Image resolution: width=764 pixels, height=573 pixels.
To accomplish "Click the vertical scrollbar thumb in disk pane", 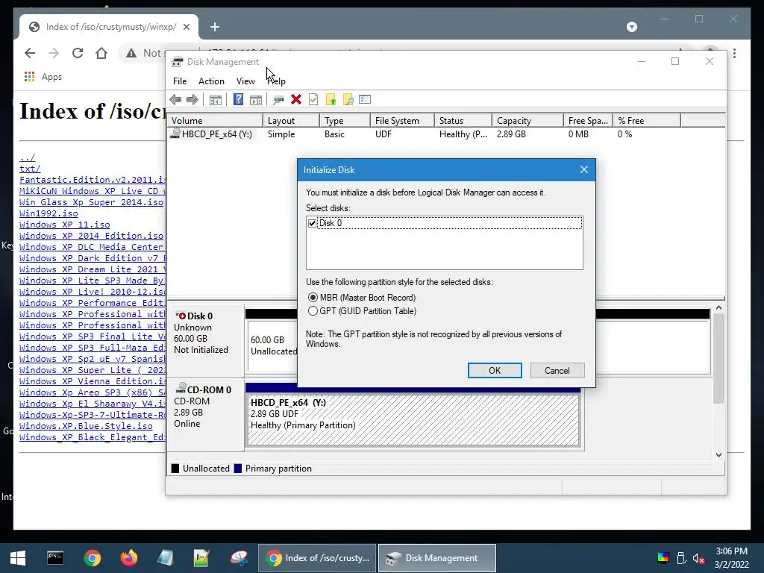I will [718, 359].
